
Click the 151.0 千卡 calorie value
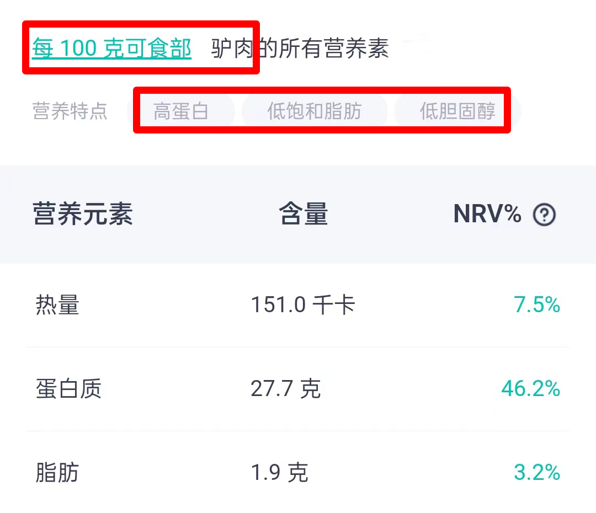click(302, 305)
